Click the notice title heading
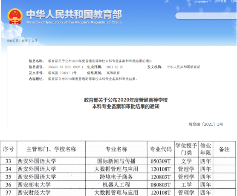 tap(126, 103)
